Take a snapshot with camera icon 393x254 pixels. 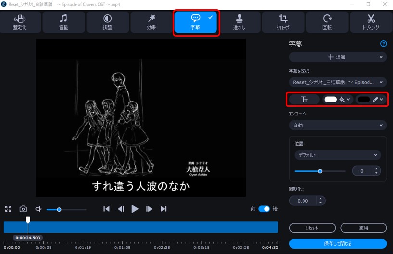[23, 209]
